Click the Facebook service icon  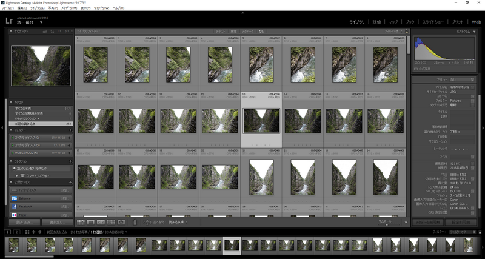(x=14, y=206)
